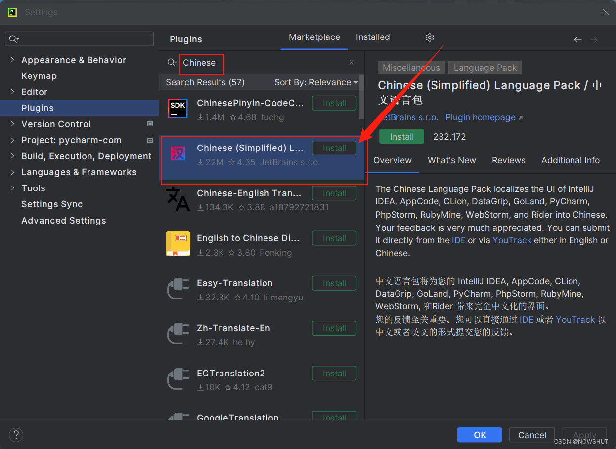Viewport: 616px width, 449px height.
Task: Click the Chinese Language Pack 汉 icon
Action: pos(177,154)
